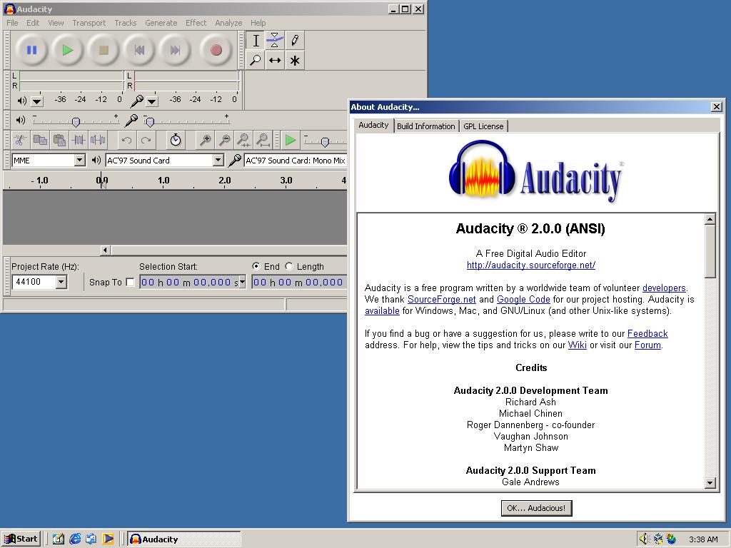The image size is (731, 548).
Task: Select the End radio button
Action: (x=256, y=266)
